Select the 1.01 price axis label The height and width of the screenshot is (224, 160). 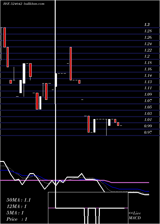pyautogui.click(x=148, y=120)
